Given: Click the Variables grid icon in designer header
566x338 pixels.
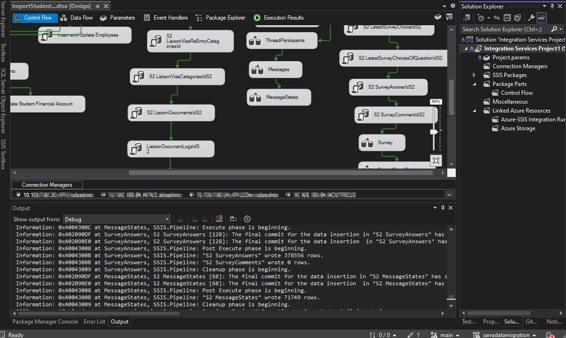Looking at the screenshot, I should tap(449, 17).
